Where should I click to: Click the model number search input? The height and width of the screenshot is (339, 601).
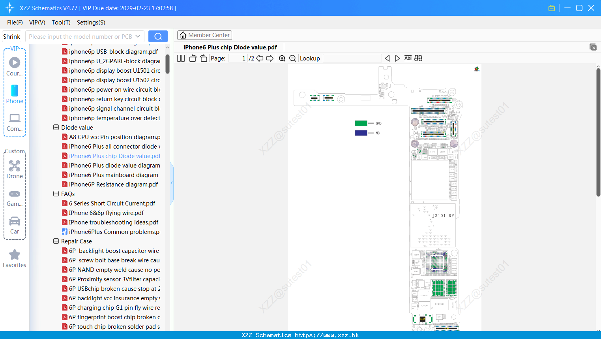tap(81, 36)
